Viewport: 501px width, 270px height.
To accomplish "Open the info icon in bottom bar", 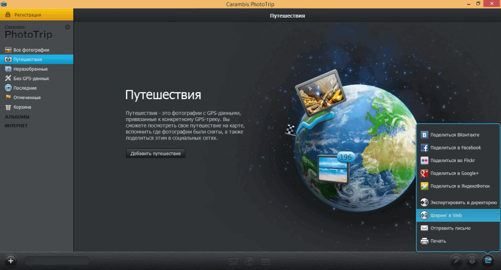I will [x=472, y=261].
